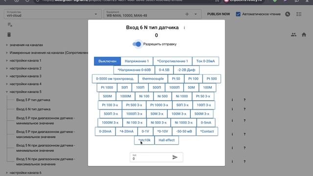Screen dimensions: 313x176
Task: Select the -50-50 мВ option
Action: (184, 132)
